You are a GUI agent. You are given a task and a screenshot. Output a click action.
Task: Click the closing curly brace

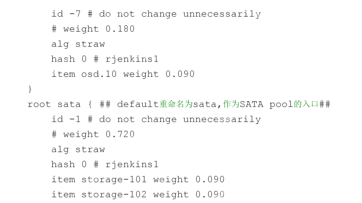pyautogui.click(x=30, y=88)
